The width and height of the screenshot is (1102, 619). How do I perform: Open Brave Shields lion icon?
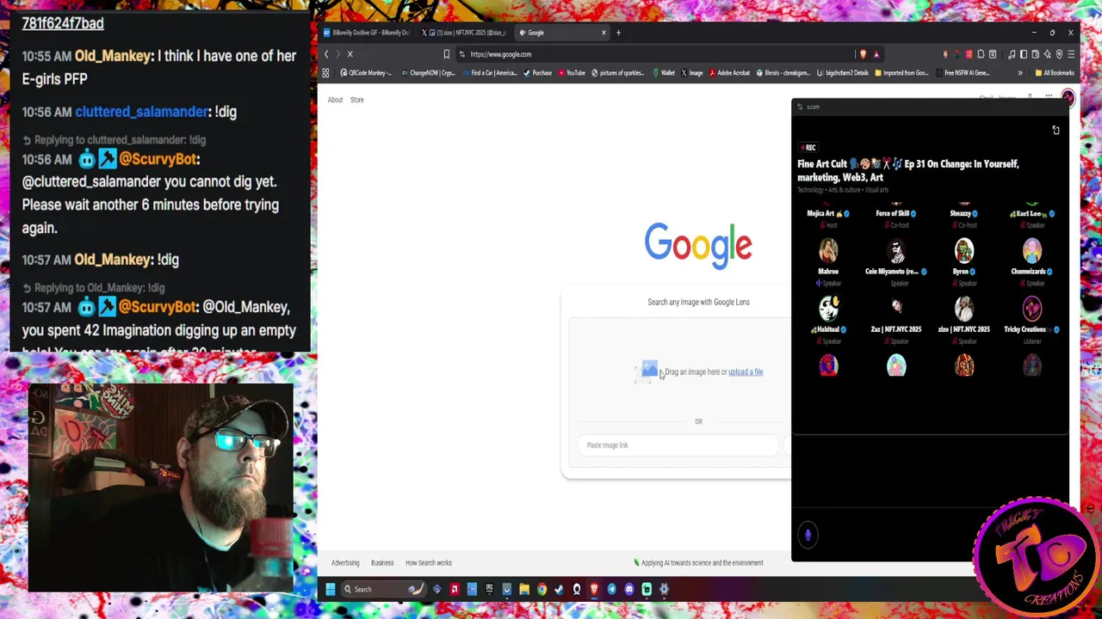pyautogui.click(x=864, y=54)
